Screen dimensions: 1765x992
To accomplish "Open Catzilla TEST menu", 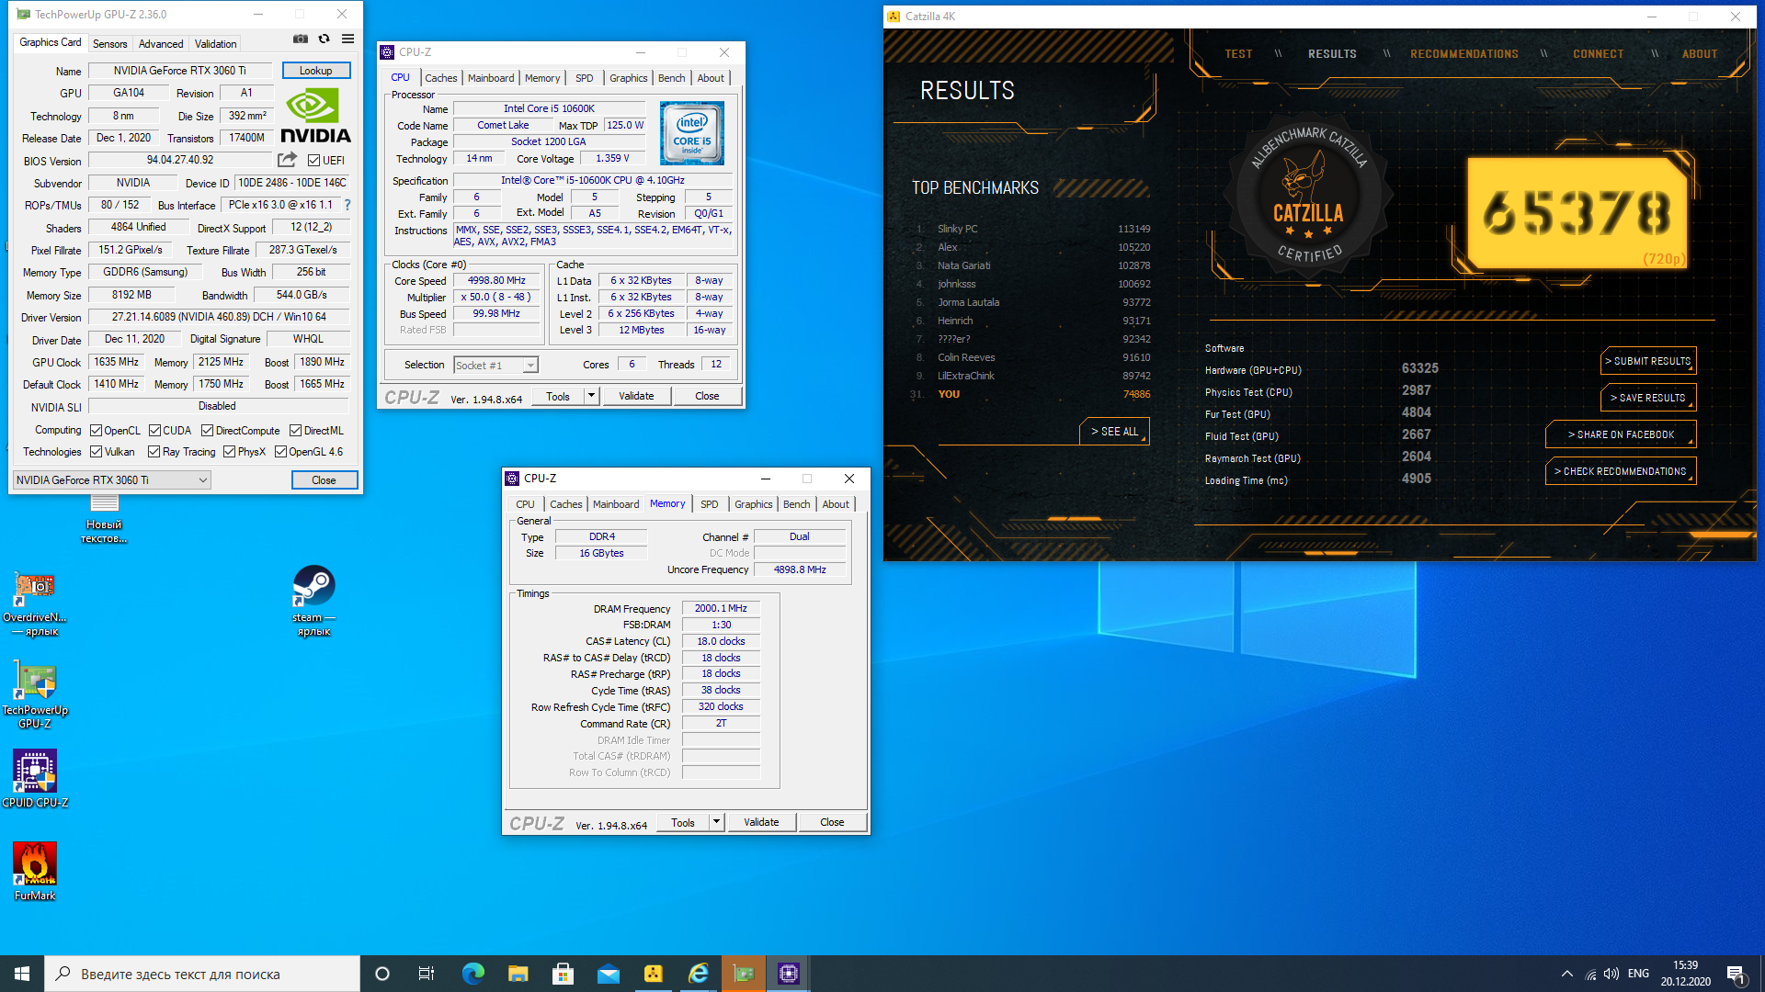I will coord(1237,54).
